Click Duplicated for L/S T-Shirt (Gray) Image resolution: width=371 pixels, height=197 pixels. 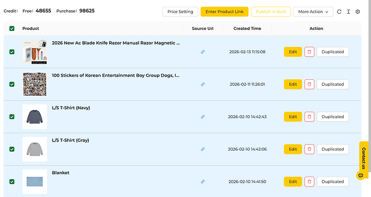[x=332, y=149]
